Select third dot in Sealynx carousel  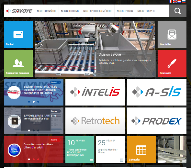[38, 102]
